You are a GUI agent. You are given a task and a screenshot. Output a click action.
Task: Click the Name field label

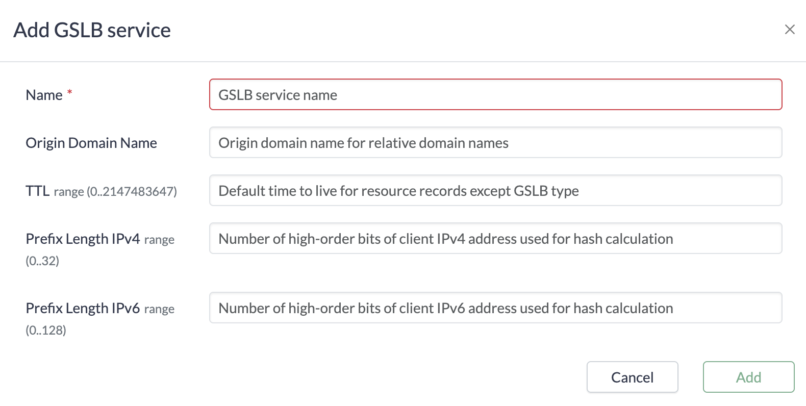(43, 94)
